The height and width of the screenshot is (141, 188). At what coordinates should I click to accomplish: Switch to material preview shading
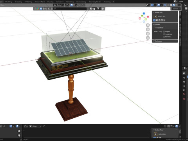pos(174,5)
